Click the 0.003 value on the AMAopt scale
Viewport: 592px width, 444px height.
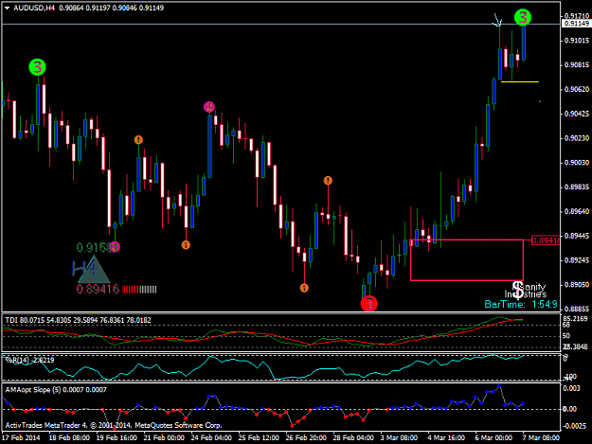click(x=571, y=388)
